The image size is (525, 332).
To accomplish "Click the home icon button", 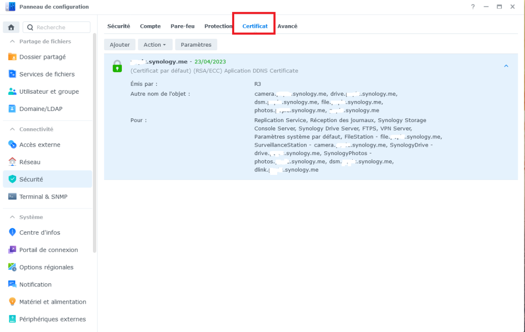I will (x=11, y=27).
